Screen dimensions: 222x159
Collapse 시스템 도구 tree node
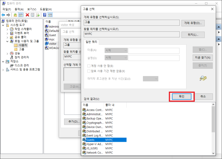pos(3,25)
